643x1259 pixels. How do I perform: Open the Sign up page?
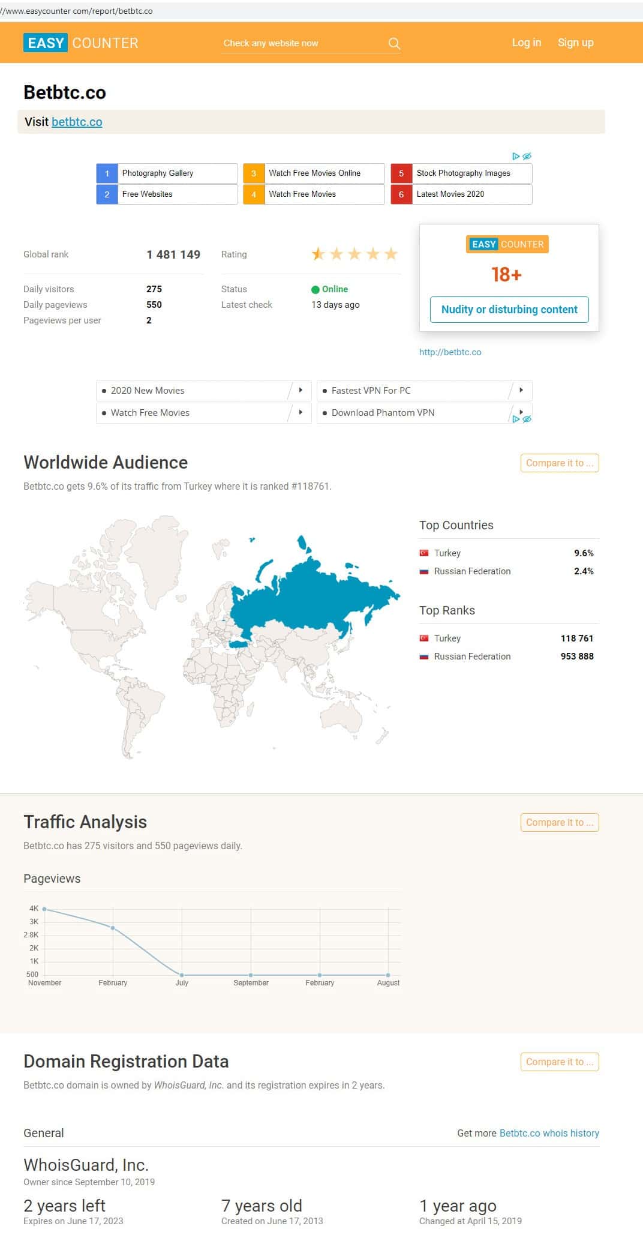tap(576, 43)
